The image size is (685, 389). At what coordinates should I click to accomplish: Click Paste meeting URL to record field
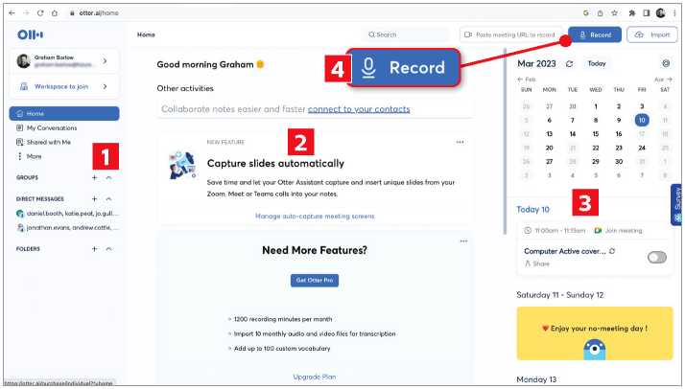click(510, 34)
